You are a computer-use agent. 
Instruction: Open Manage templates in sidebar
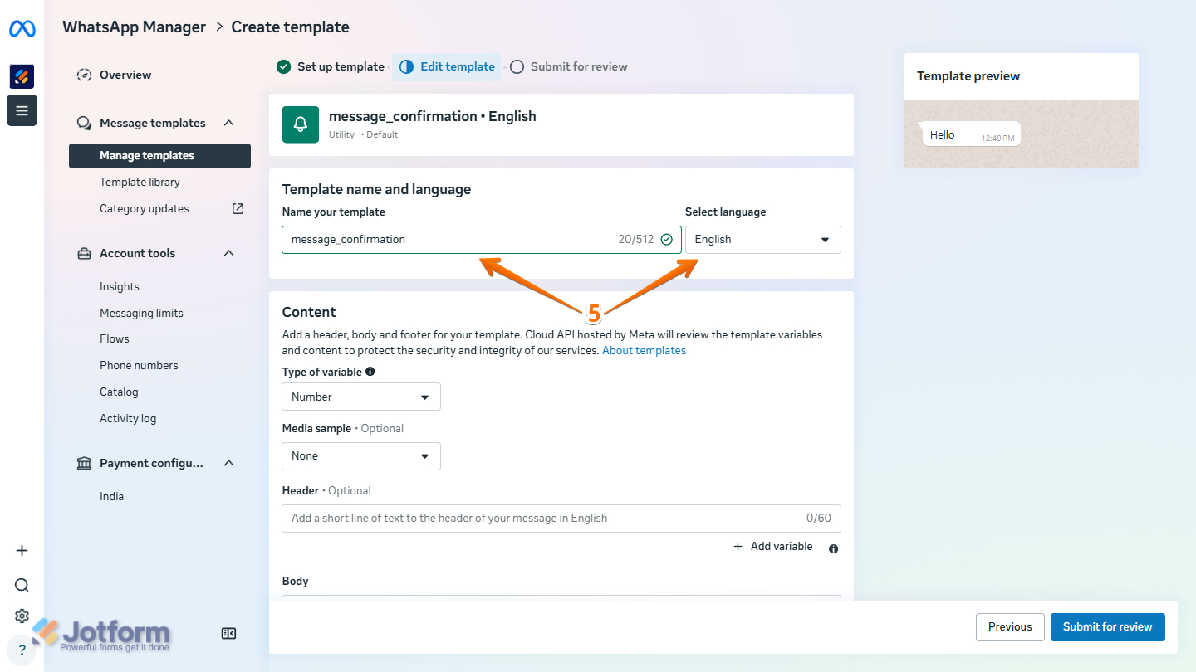(x=159, y=156)
